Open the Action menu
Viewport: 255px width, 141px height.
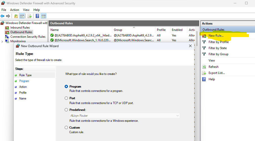tap(14, 10)
